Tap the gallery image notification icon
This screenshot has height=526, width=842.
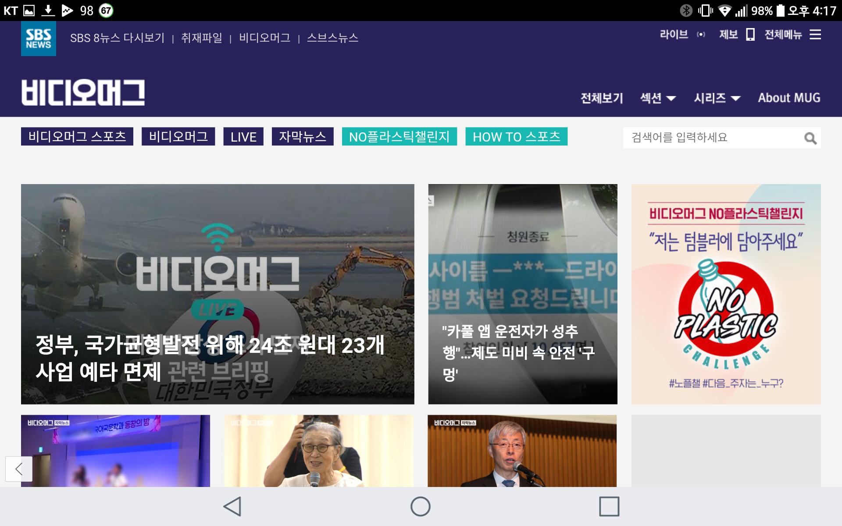(x=29, y=11)
